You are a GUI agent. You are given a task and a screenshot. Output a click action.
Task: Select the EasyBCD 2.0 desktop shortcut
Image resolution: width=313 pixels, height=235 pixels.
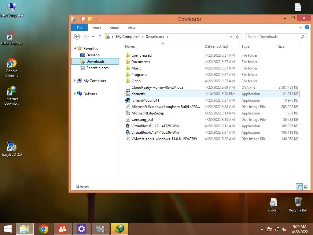pyautogui.click(x=12, y=149)
